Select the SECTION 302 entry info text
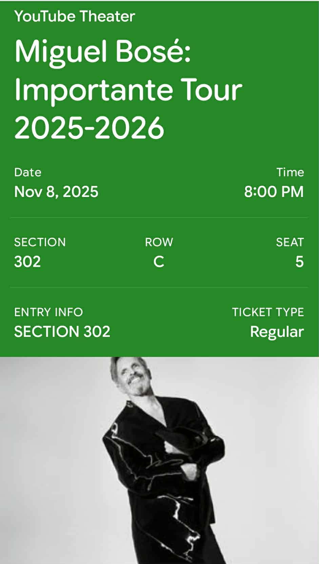 (62, 332)
